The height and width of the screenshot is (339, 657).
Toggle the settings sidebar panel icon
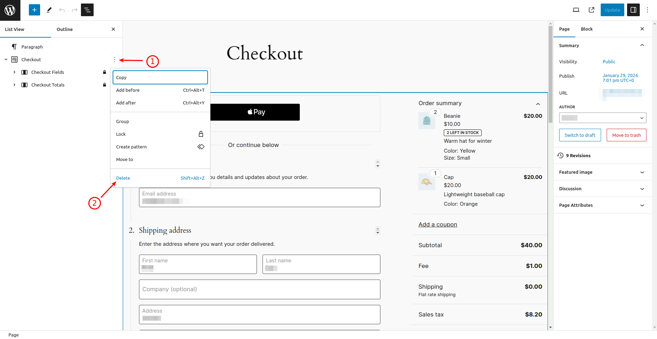[633, 10]
